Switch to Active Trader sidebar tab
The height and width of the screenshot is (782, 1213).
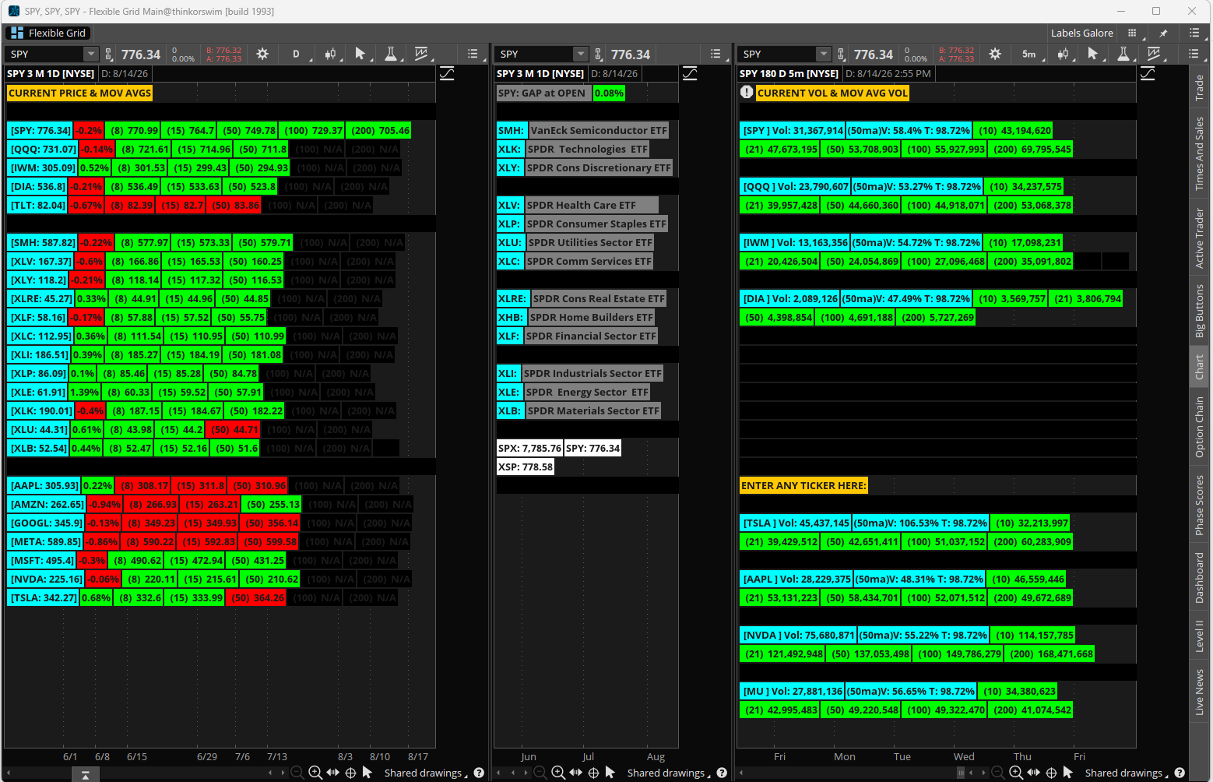pos(1199,238)
